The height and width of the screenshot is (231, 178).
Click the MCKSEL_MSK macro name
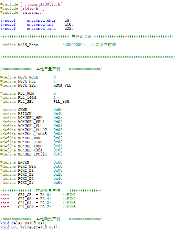click(x=29, y=138)
